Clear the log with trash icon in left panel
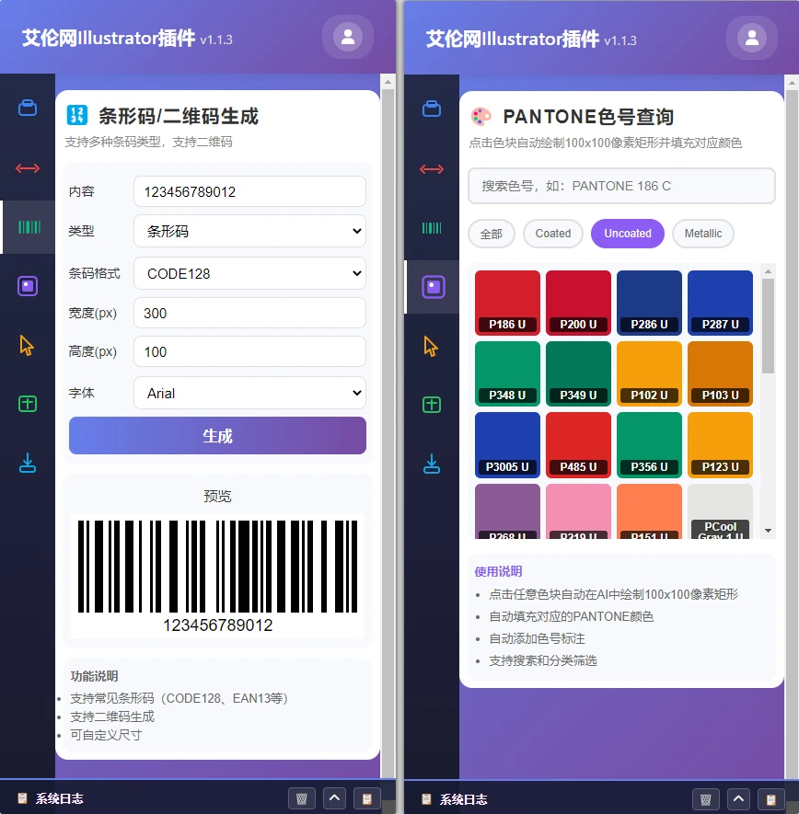This screenshot has height=814, width=799. click(x=302, y=798)
